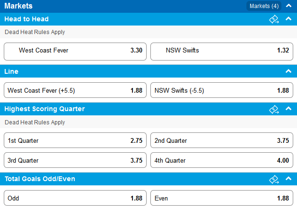Collapse the main Markets panel chevron
Screen dimensions: 297x209
pos(288,6)
